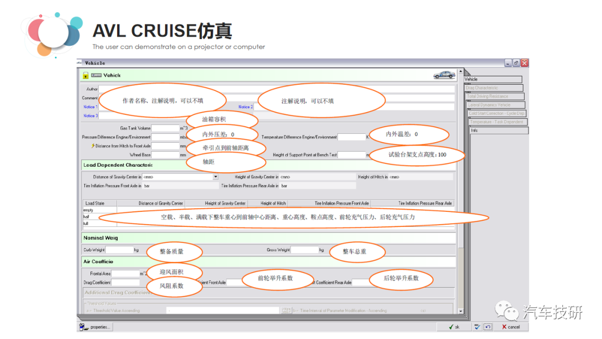The width and height of the screenshot is (602, 339).
Task: Open the Notice 2 link field
Action: [245, 106]
